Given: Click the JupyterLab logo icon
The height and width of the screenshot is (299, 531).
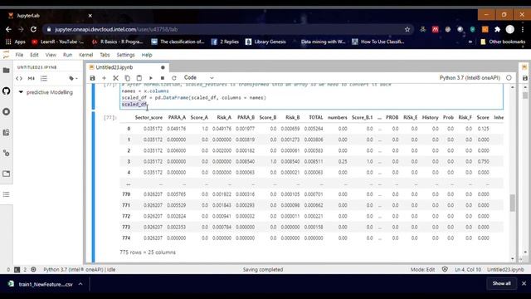Looking at the screenshot, I should coord(6,55).
